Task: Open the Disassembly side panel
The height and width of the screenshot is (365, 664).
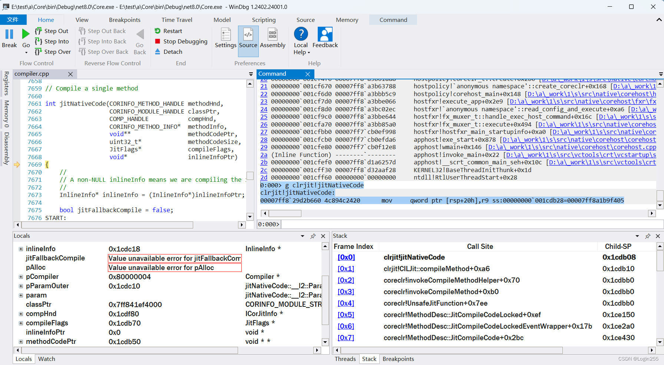Action: (x=6, y=148)
